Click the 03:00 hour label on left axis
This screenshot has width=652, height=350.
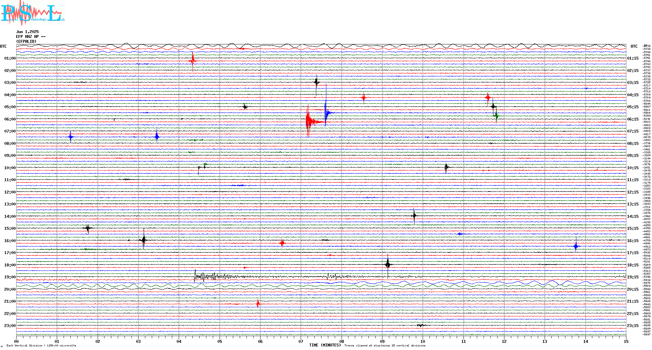10,83
